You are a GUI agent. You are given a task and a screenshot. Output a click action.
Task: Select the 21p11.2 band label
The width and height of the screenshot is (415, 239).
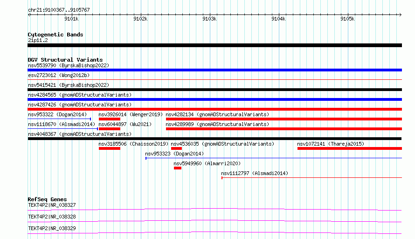coord(38,40)
